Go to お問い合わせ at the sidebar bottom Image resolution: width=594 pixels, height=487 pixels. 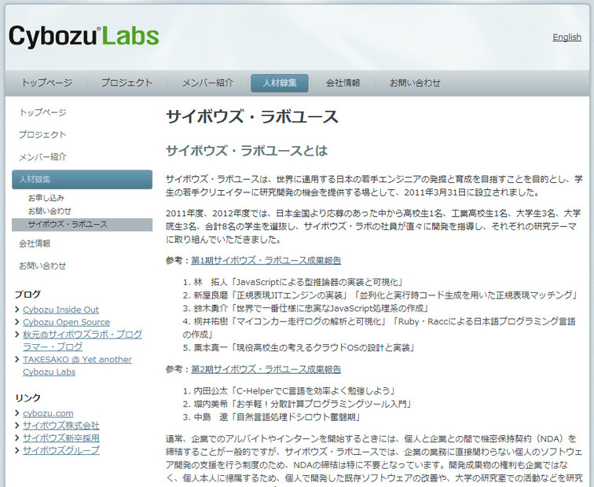(42, 265)
